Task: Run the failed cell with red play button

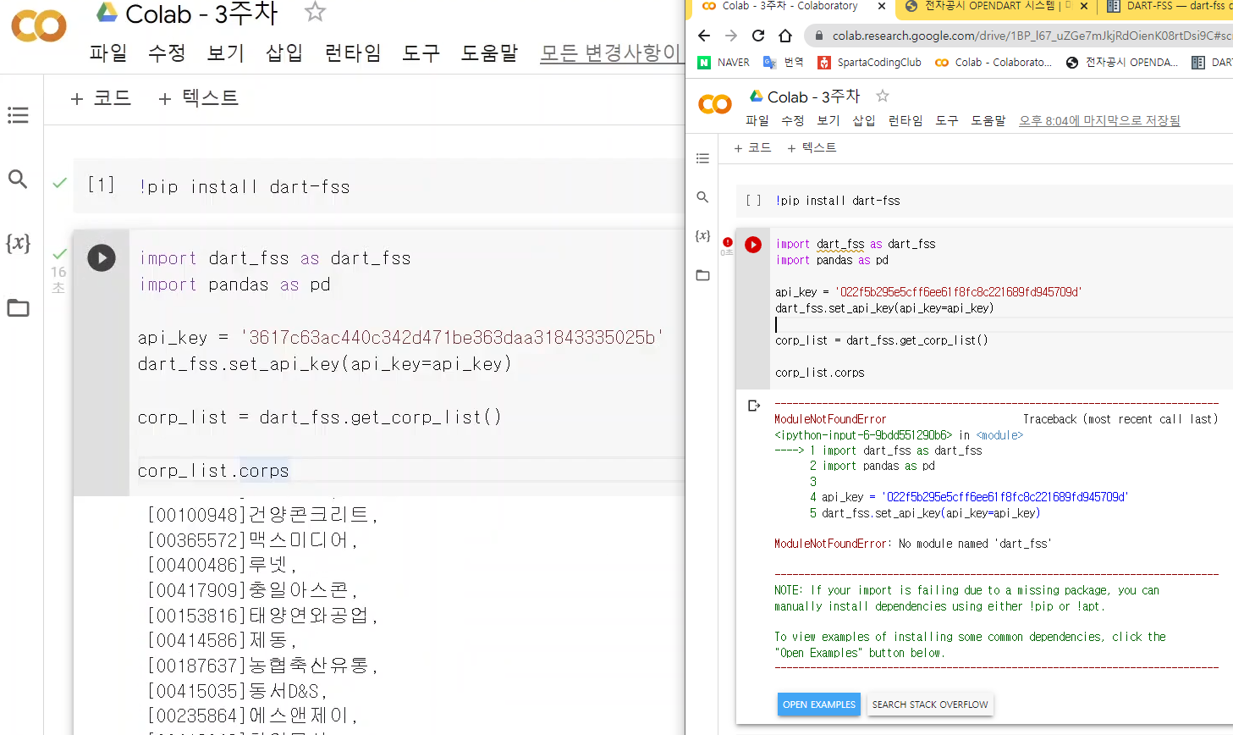Action: (753, 245)
